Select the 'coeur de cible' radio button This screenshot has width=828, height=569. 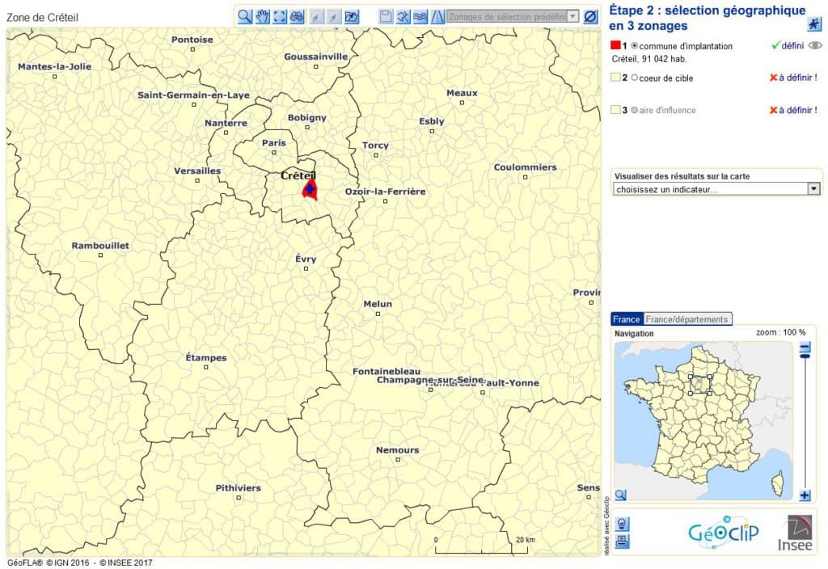(635, 78)
